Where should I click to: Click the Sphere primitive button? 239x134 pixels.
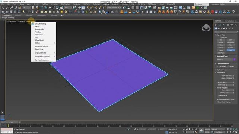pyautogui.click(x=221, y=42)
